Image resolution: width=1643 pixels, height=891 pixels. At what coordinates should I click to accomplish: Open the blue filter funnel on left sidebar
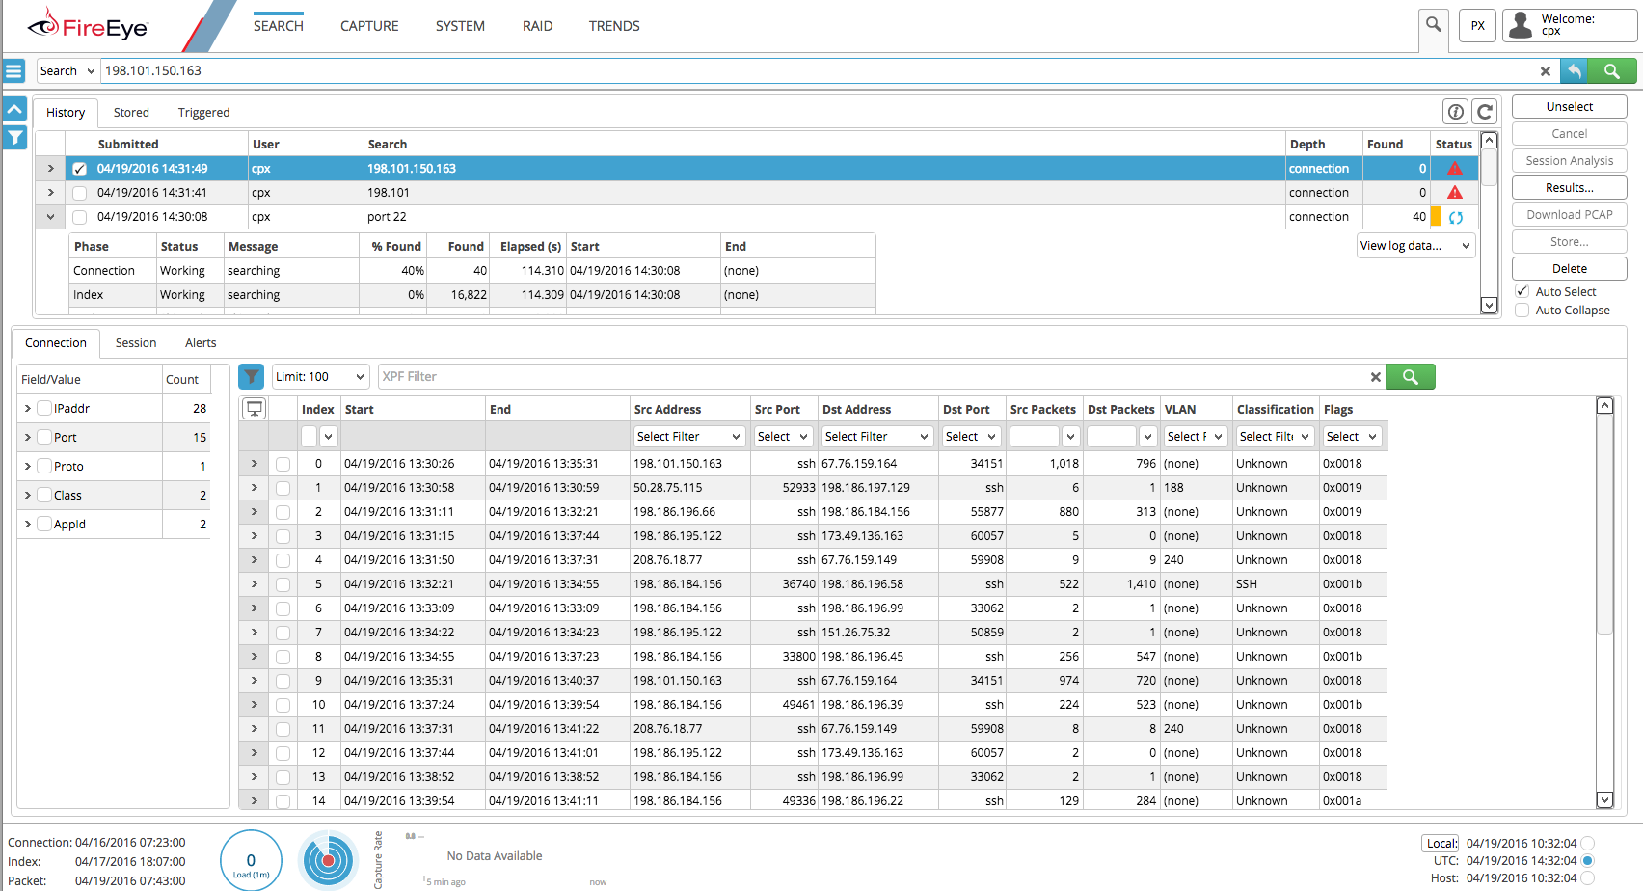click(x=14, y=137)
